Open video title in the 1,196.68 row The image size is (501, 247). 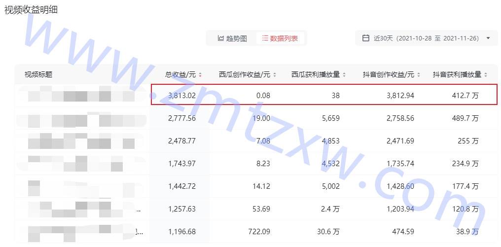click(81, 233)
